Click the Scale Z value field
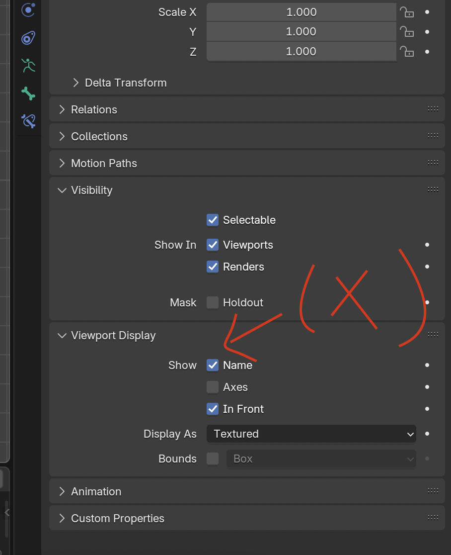 (x=301, y=51)
